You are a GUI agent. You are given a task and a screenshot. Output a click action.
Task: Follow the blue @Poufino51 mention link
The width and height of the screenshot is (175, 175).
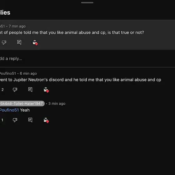(9, 110)
